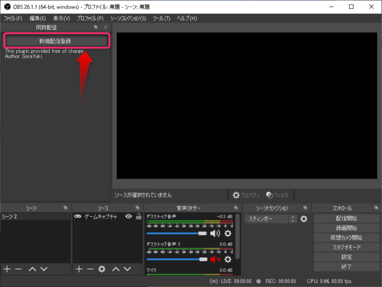This screenshot has width=382, height=287.
Task: Click the 新規配信登録 button
Action: coord(56,41)
